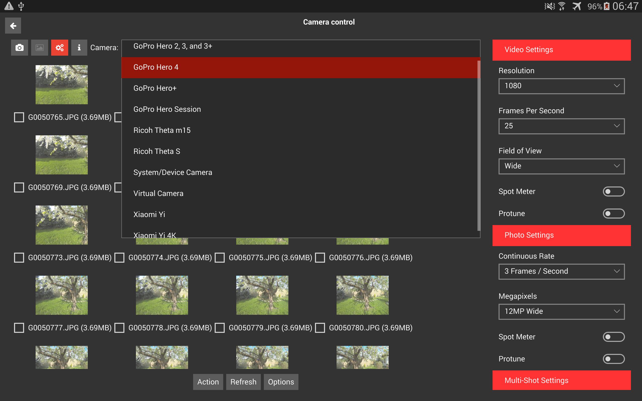The image size is (642, 401).
Task: Toggle Spot Meter under Video Settings
Action: (614, 191)
